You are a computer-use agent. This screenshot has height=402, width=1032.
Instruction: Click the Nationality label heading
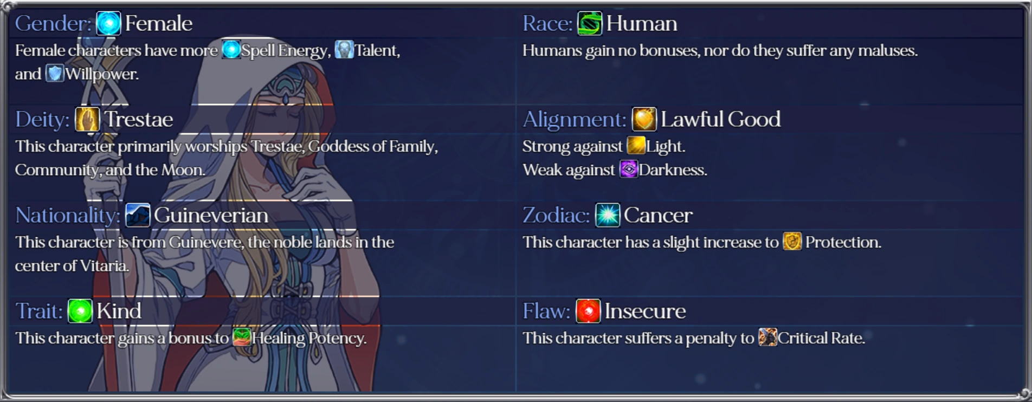pos(68,215)
